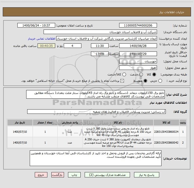Click row 1 product name with 45 kW
Viewport: 194px width, 188px height.
[x=118, y=132]
